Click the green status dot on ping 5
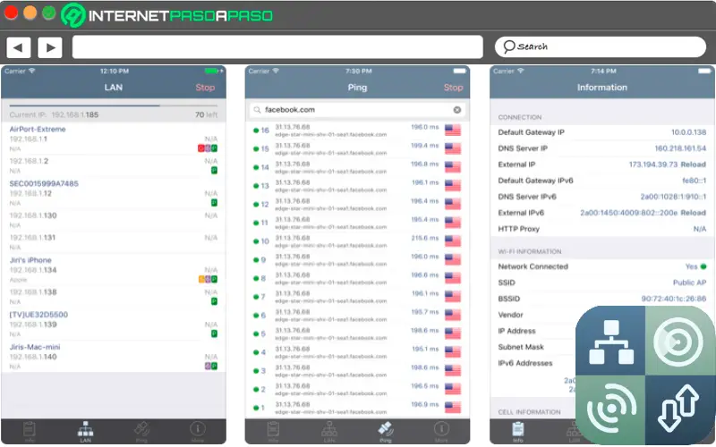This screenshot has width=716, height=447. click(x=256, y=333)
